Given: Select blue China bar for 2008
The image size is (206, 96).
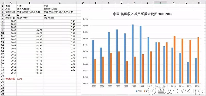Looking at the screenshot, I should 133,54.
